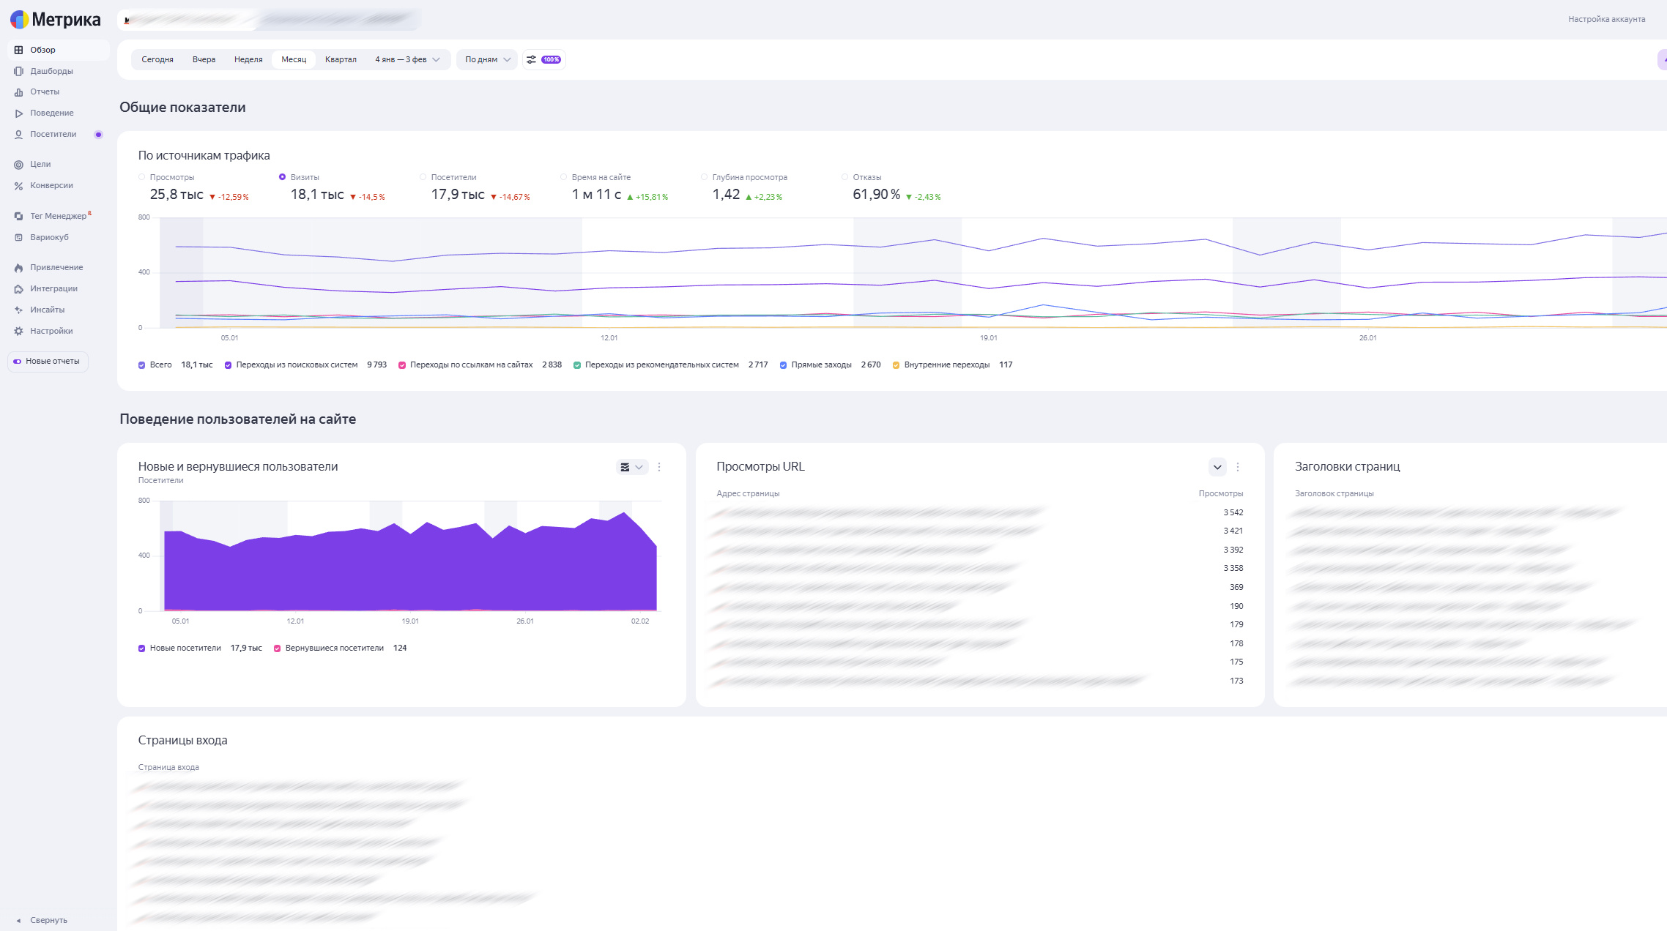Open the Настройка аккаунта link
The image size is (1667, 931).
[1606, 19]
